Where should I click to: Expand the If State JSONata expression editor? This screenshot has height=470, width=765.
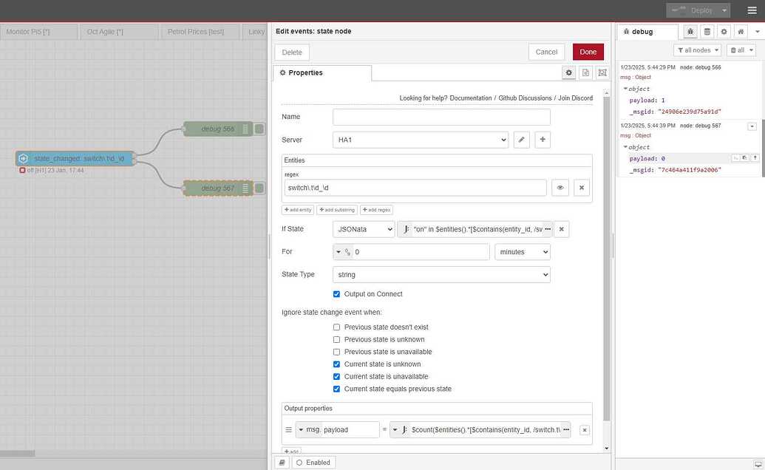[x=548, y=229]
